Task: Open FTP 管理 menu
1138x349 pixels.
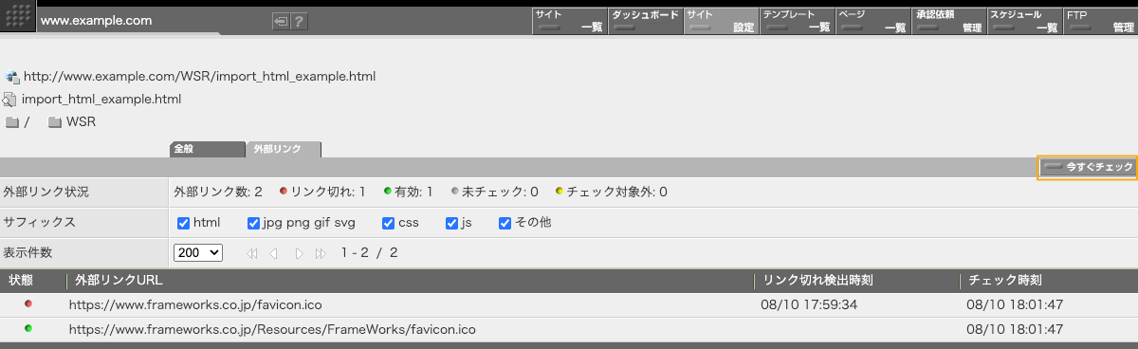Action: (1100, 21)
